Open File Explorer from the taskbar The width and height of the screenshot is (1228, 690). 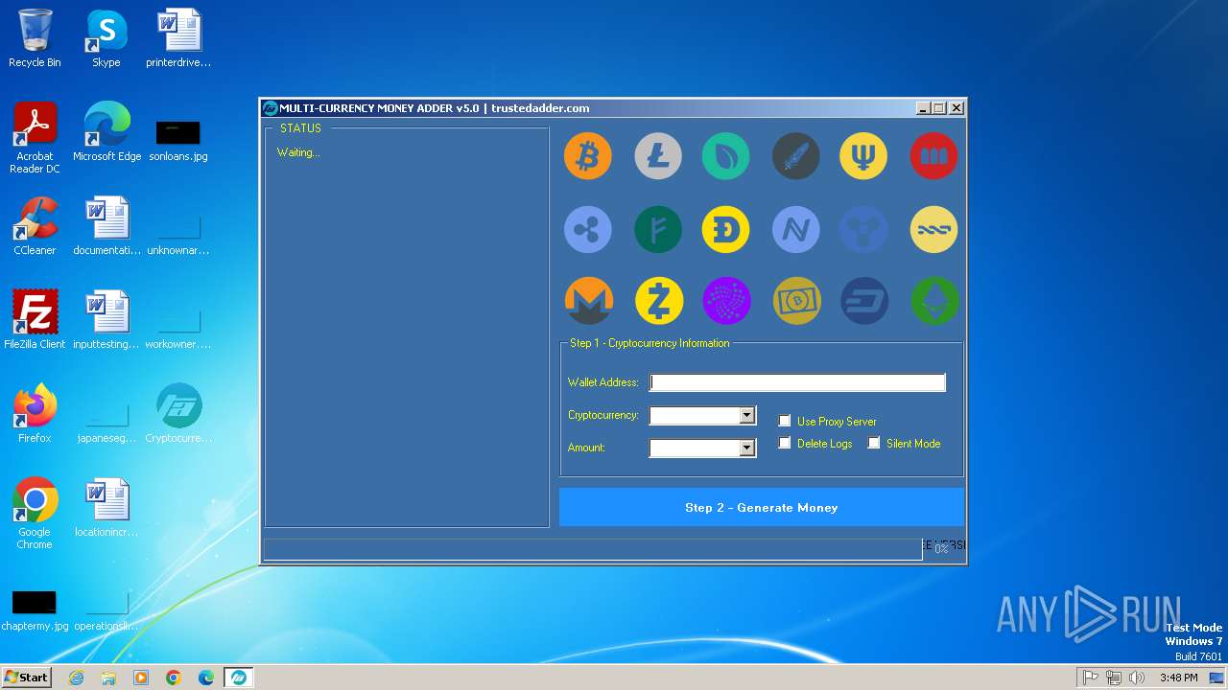[108, 678]
